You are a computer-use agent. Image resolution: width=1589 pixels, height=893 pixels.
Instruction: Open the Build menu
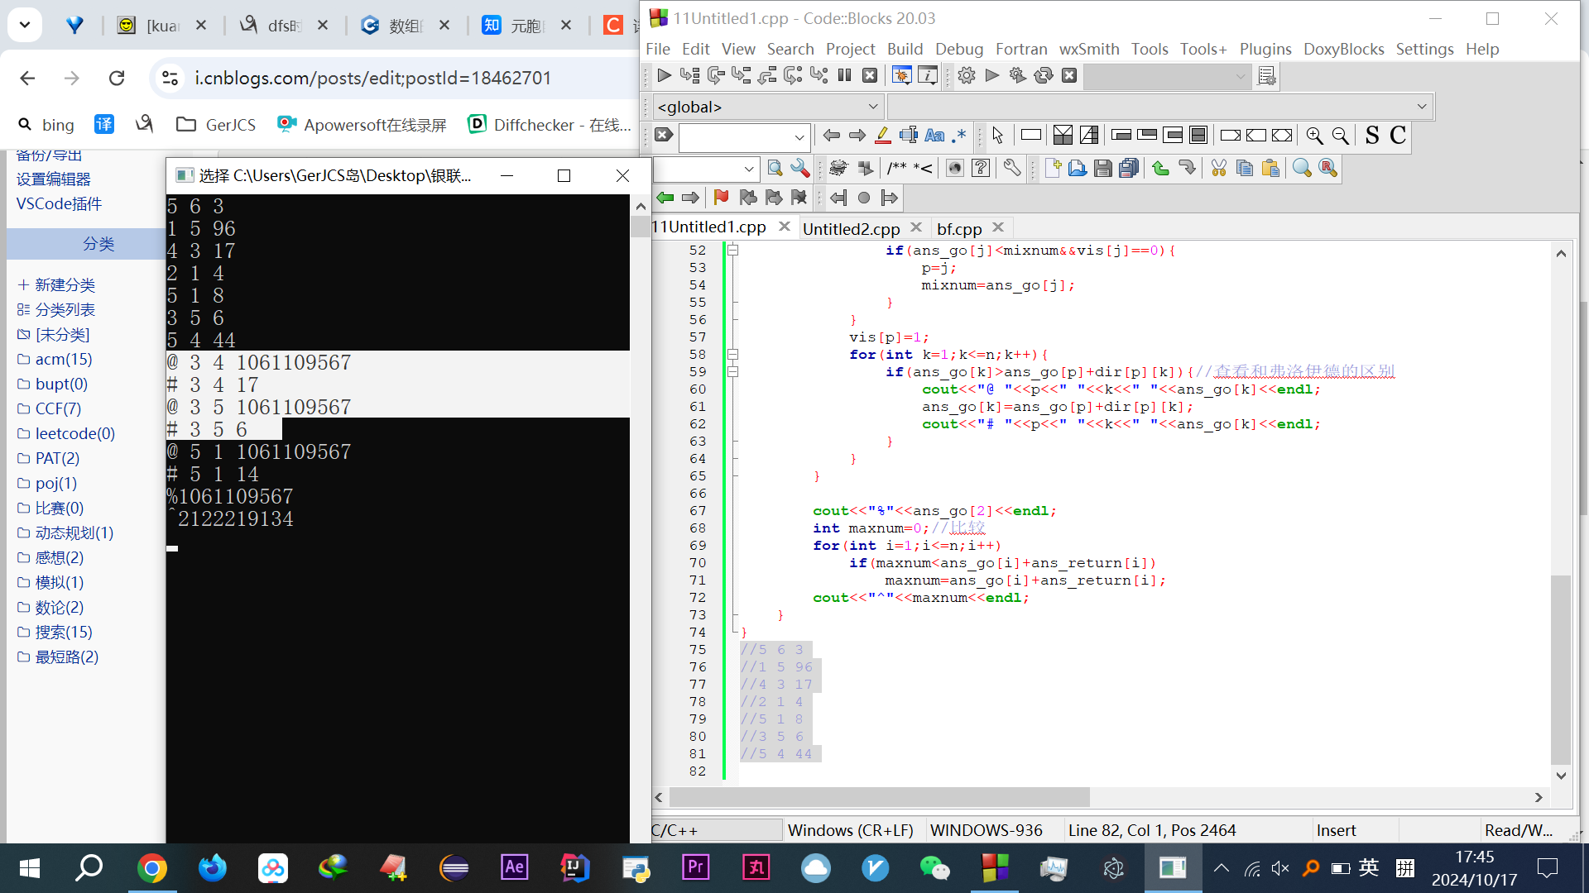point(904,49)
